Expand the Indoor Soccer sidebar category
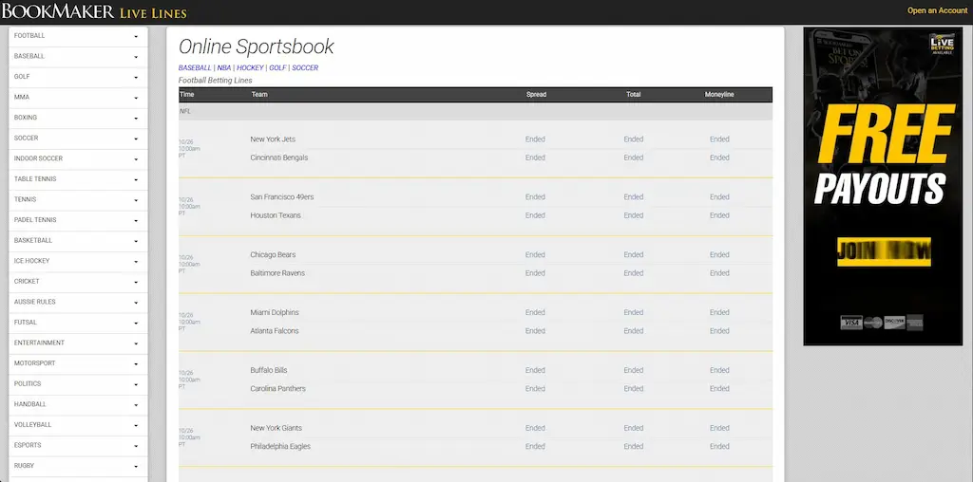The height and width of the screenshot is (482, 973). [78, 158]
